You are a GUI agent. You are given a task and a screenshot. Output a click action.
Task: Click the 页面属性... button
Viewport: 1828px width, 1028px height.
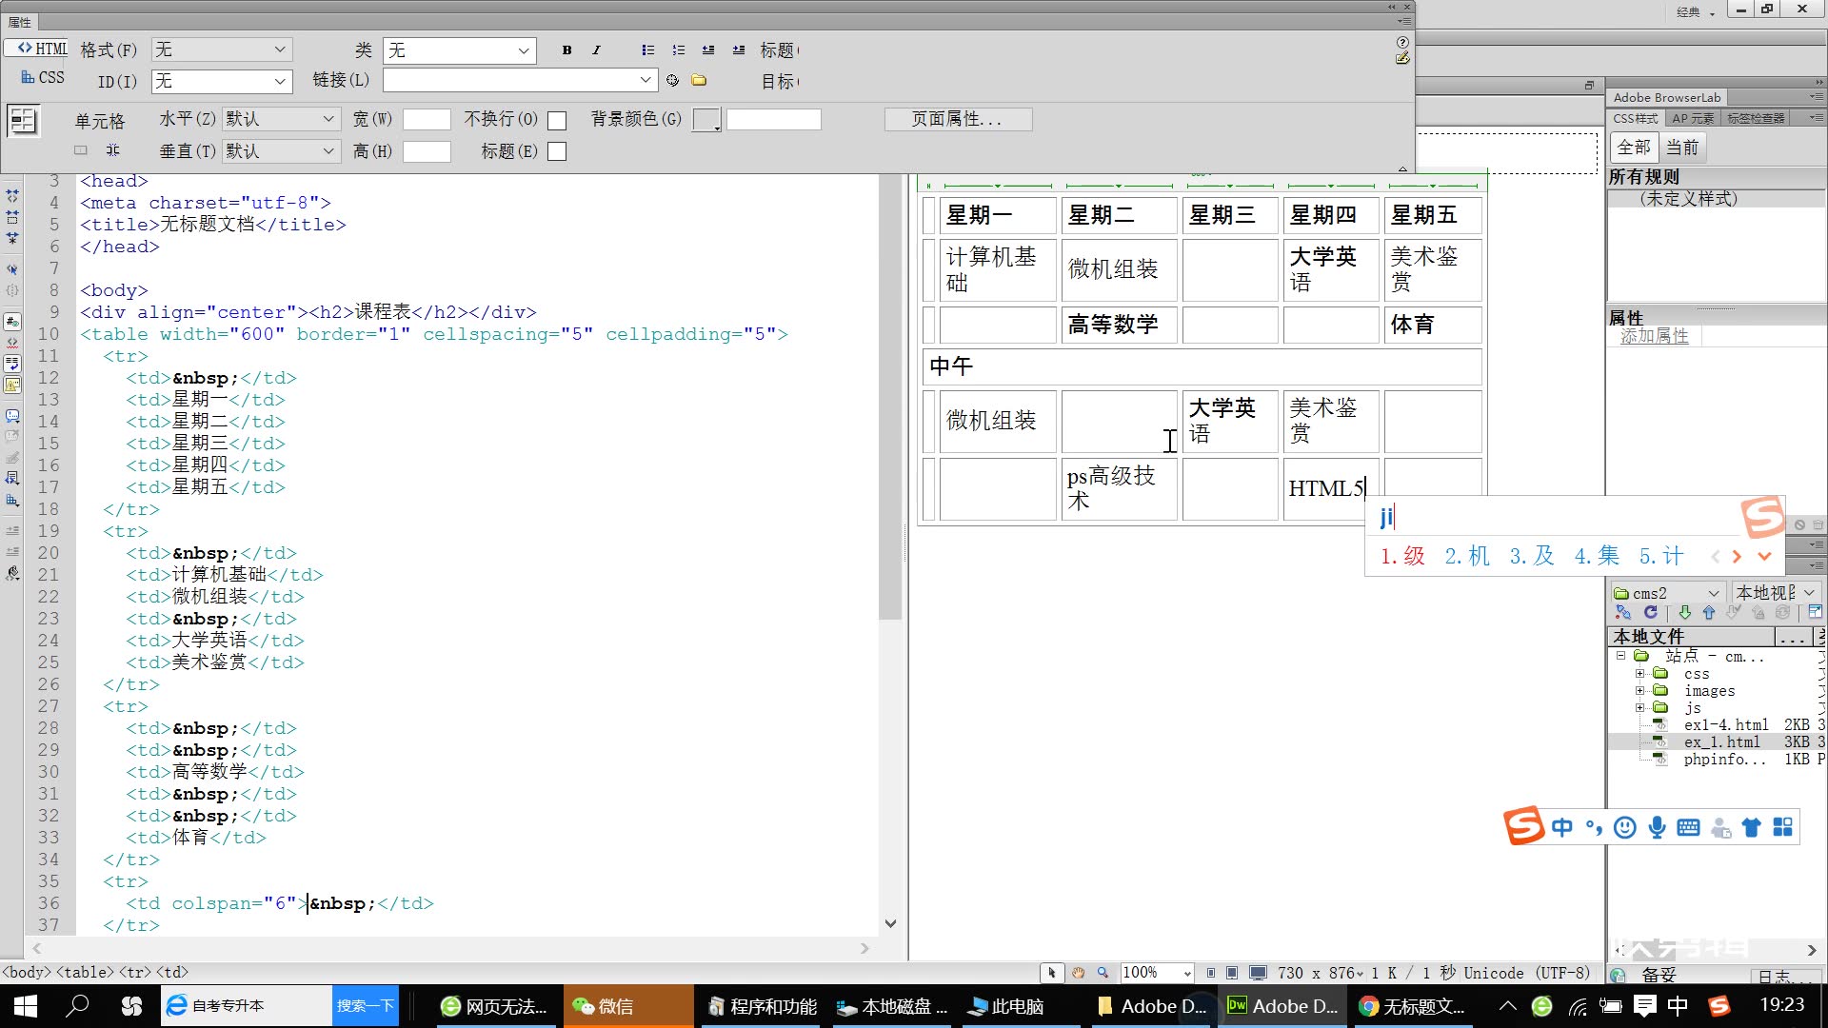(958, 119)
